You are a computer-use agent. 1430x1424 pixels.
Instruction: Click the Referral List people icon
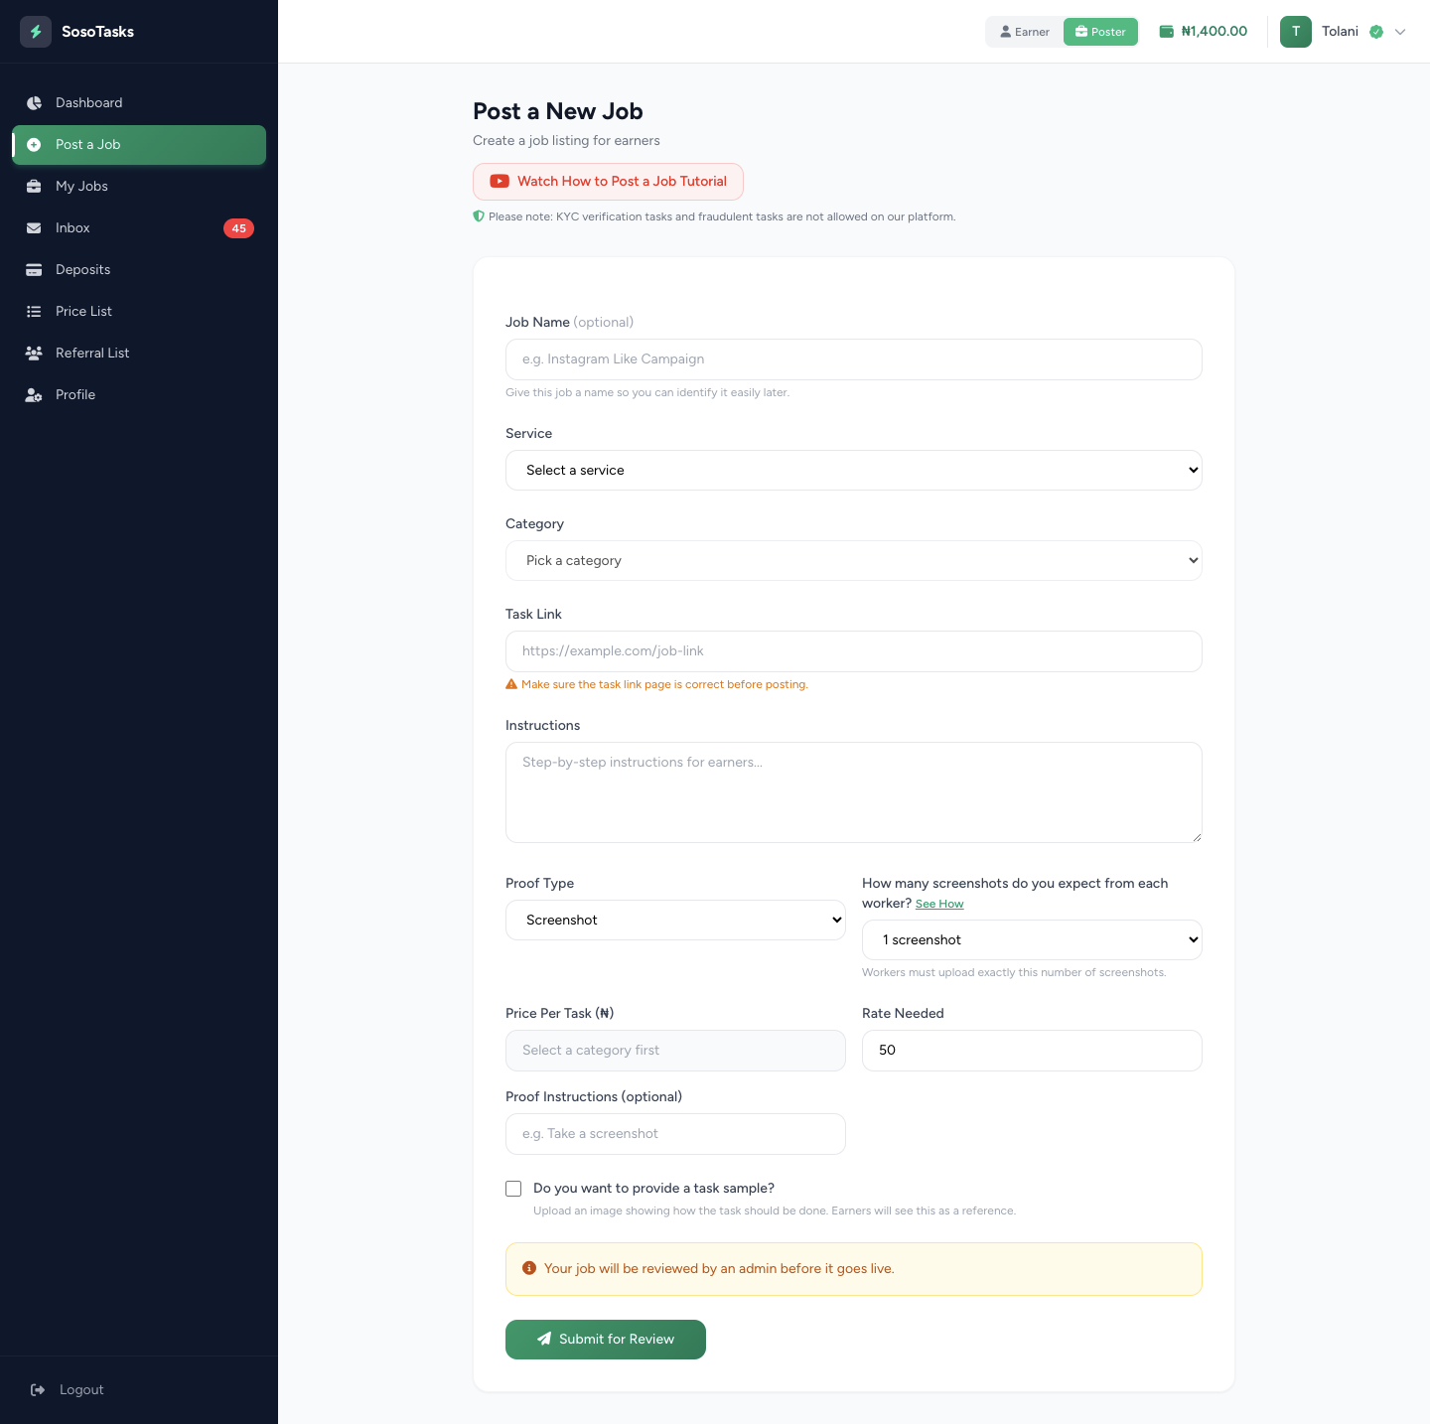[x=34, y=354]
